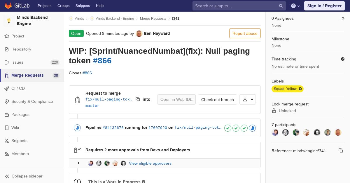The height and width of the screenshot is (183, 350).
Task: Click the GitLab fox logo
Action: point(8,6)
